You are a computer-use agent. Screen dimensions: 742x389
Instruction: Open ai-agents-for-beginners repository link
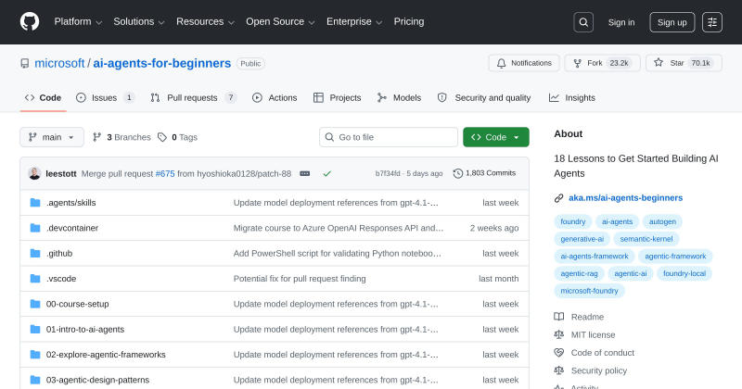pyautogui.click(x=161, y=63)
